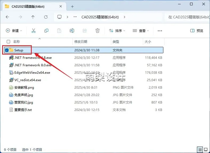Click the forward navigation arrow

[20, 17]
